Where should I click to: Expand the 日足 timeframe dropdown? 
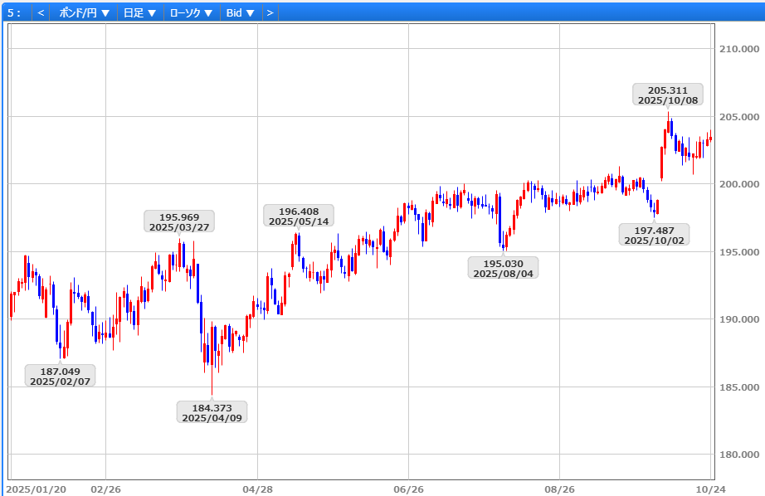(x=139, y=12)
